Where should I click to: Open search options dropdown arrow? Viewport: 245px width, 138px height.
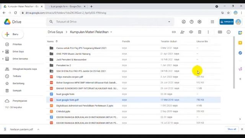(169, 22)
